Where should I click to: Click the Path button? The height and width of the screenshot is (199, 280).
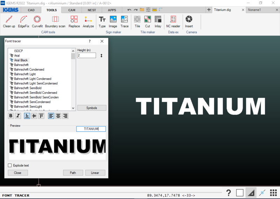(x=73, y=172)
